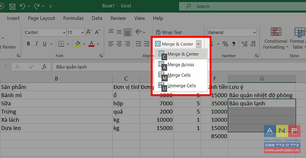
Task: Apply Comma Style icon
Action: [x=234, y=44]
